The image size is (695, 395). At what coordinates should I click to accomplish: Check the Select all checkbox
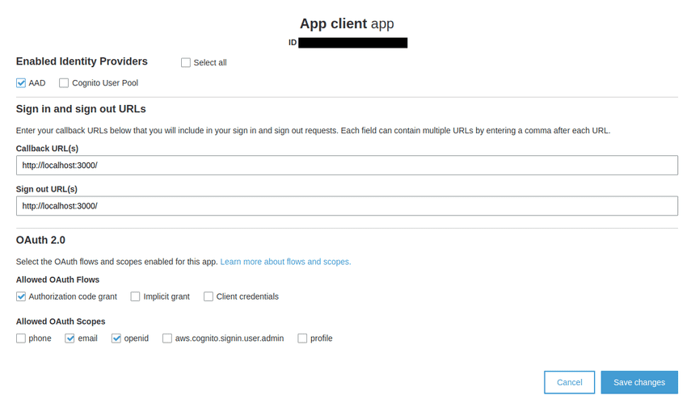pos(186,62)
